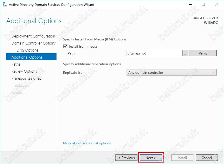Go to Deployment Configuration step
This screenshot has height=164, width=224.
coord(33,36)
